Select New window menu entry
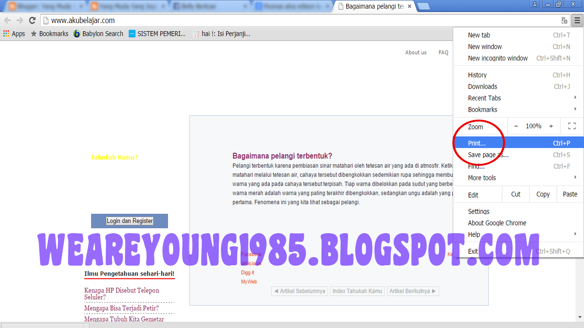Image resolution: width=584 pixels, height=328 pixels. point(518,47)
